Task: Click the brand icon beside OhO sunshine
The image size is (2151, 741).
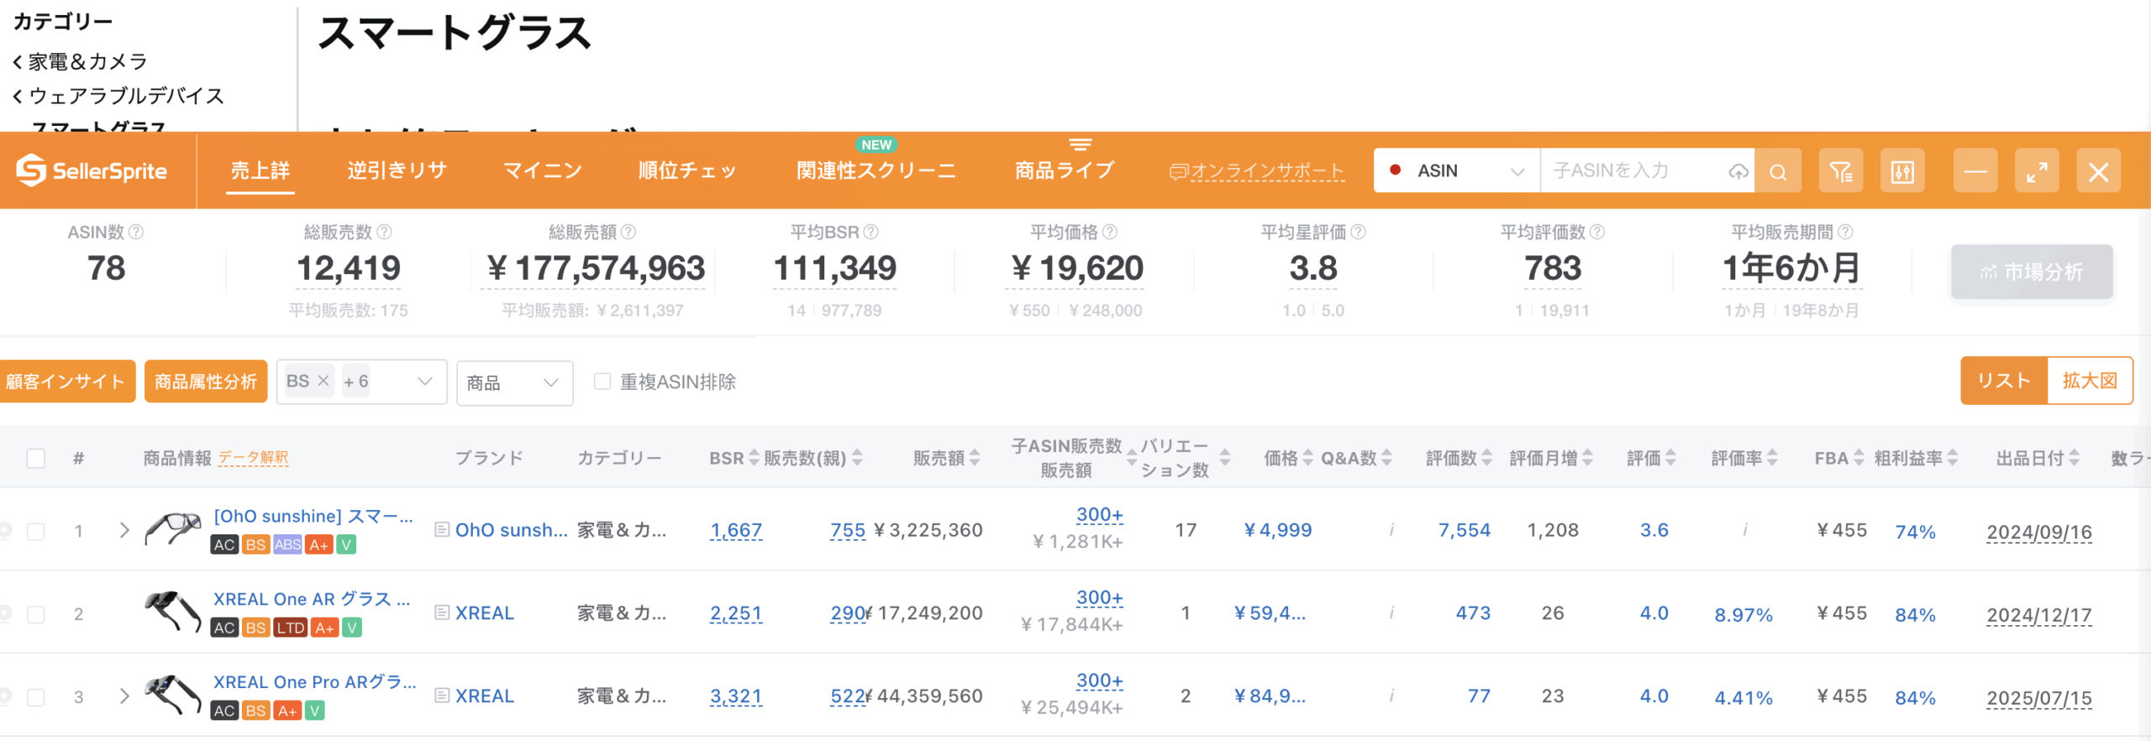Action: pyautogui.click(x=441, y=529)
